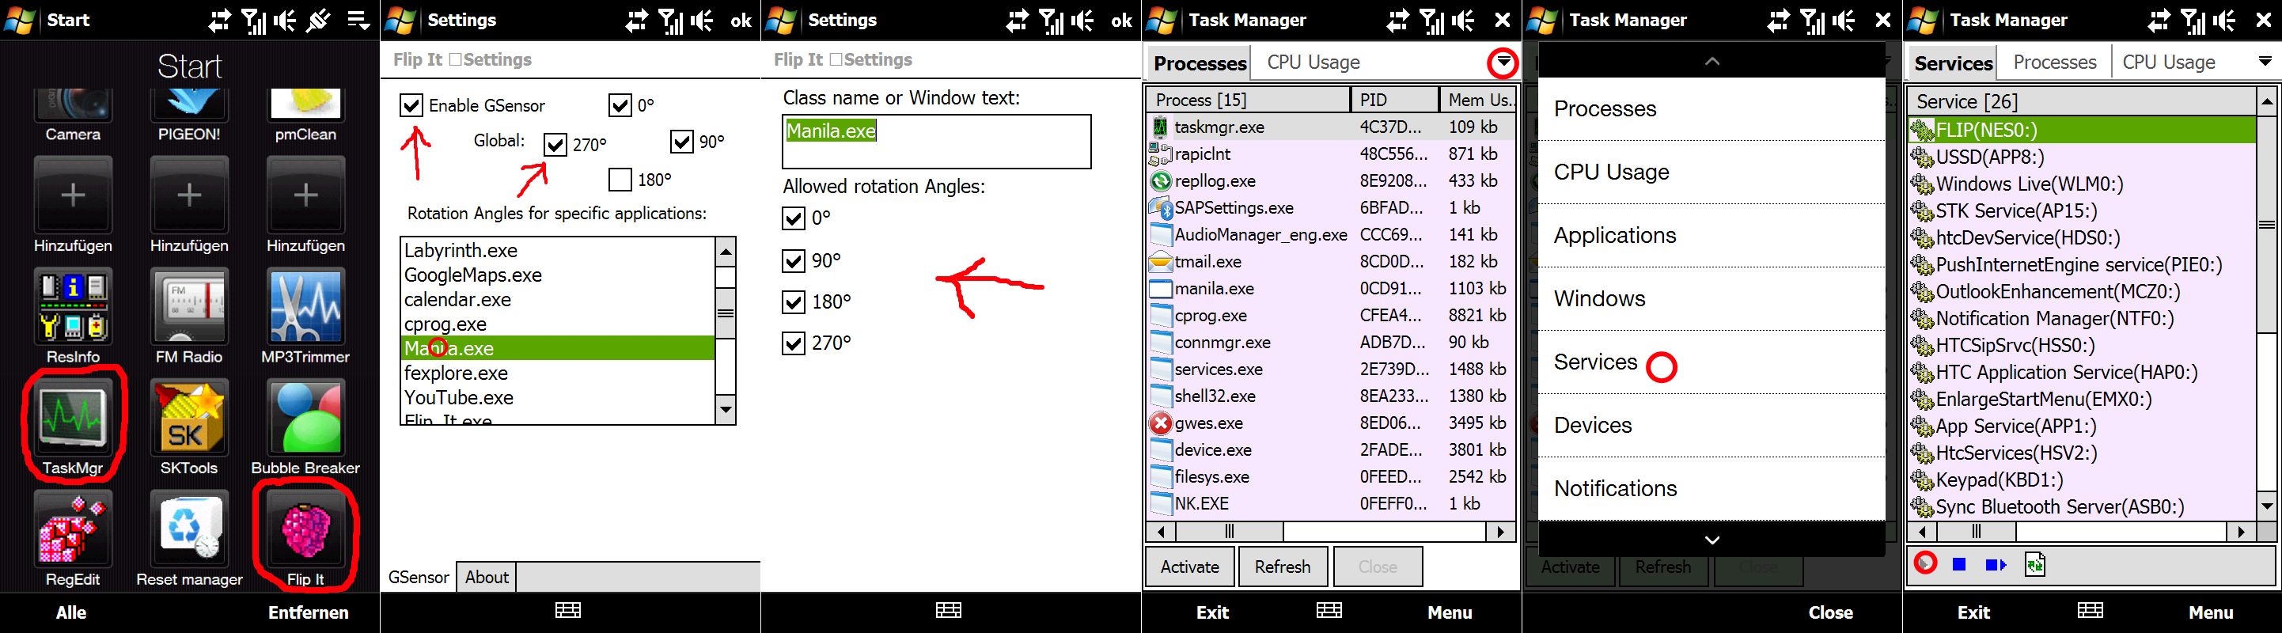This screenshot has width=2282, height=633.
Task: Click Windows flag in Start screen title
Action: click(20, 21)
